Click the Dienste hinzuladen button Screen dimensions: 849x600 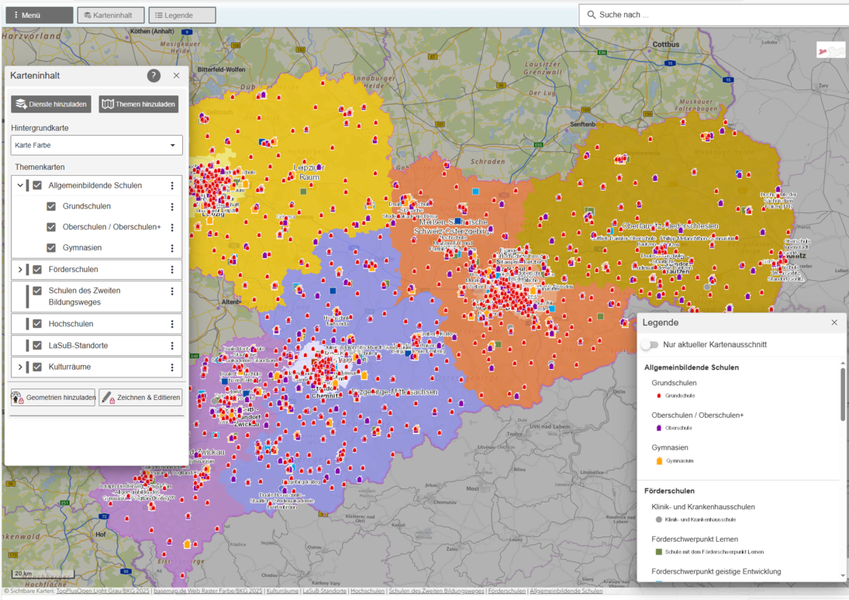tap(50, 103)
